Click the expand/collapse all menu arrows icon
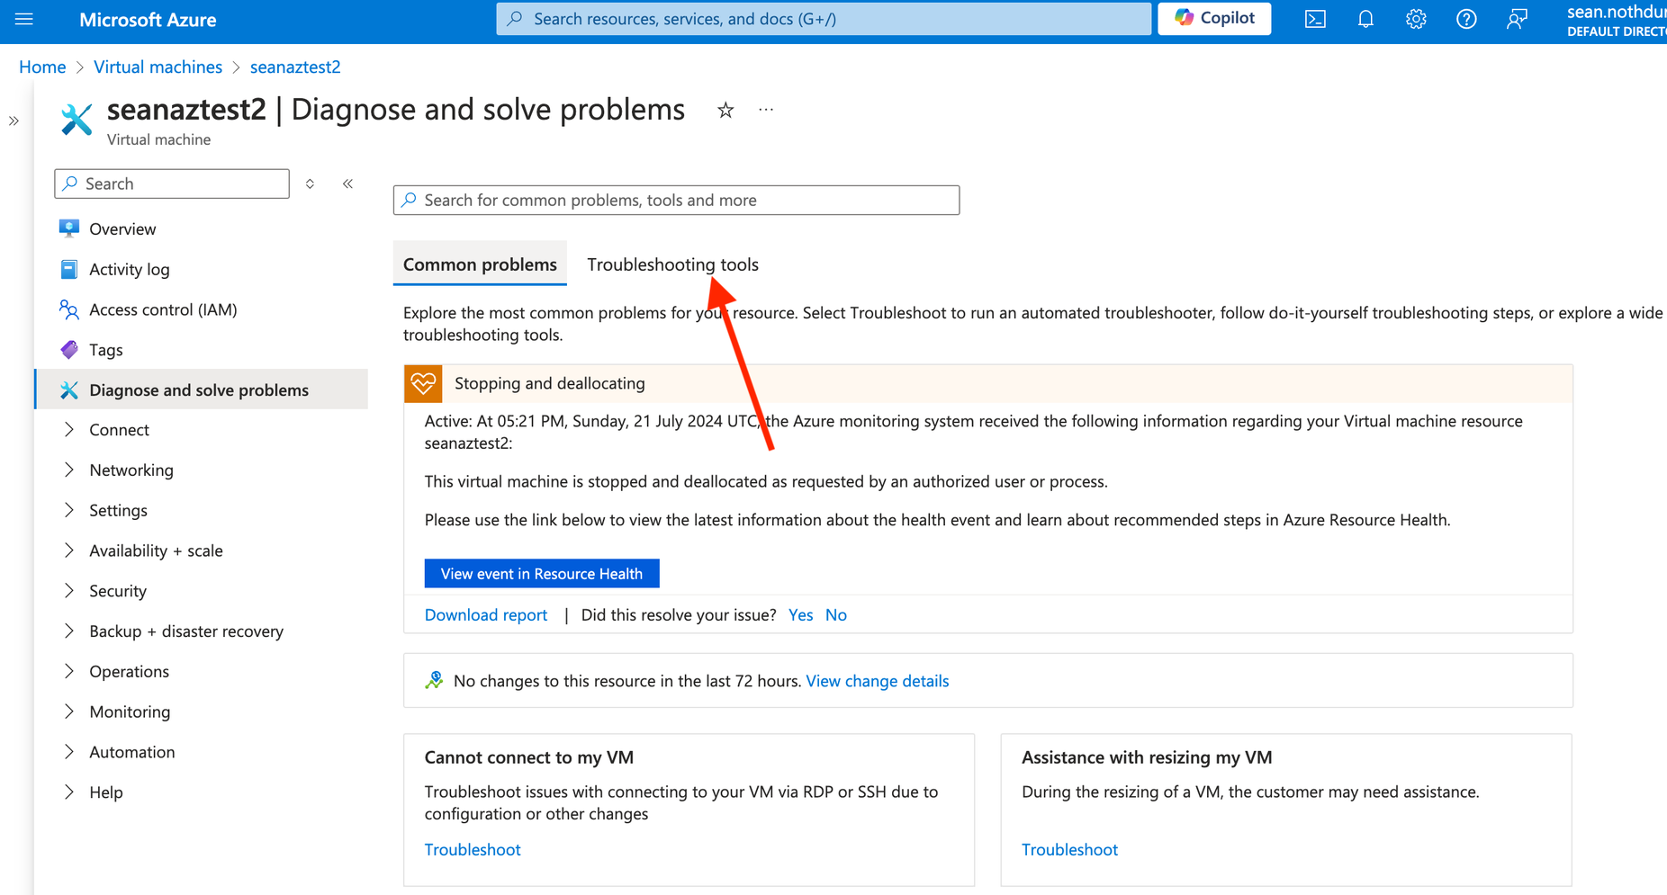Viewport: 1667px width, 895px height. click(310, 183)
